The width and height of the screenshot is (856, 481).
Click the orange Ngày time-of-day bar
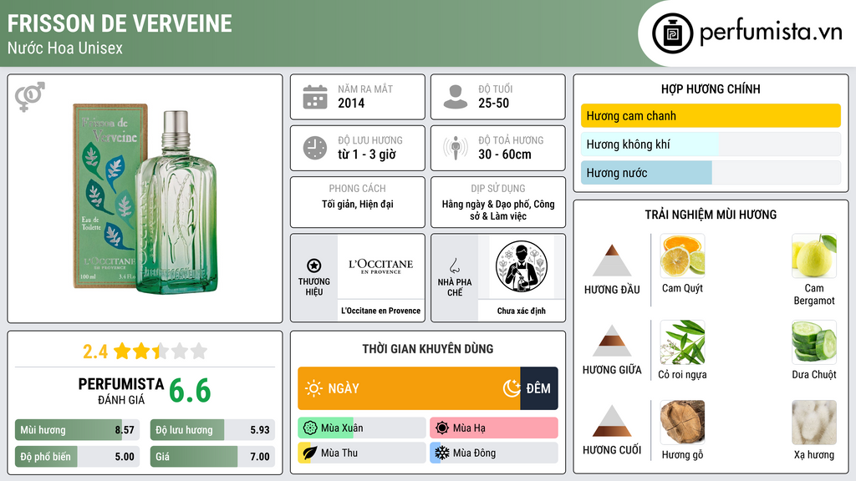tap(409, 388)
